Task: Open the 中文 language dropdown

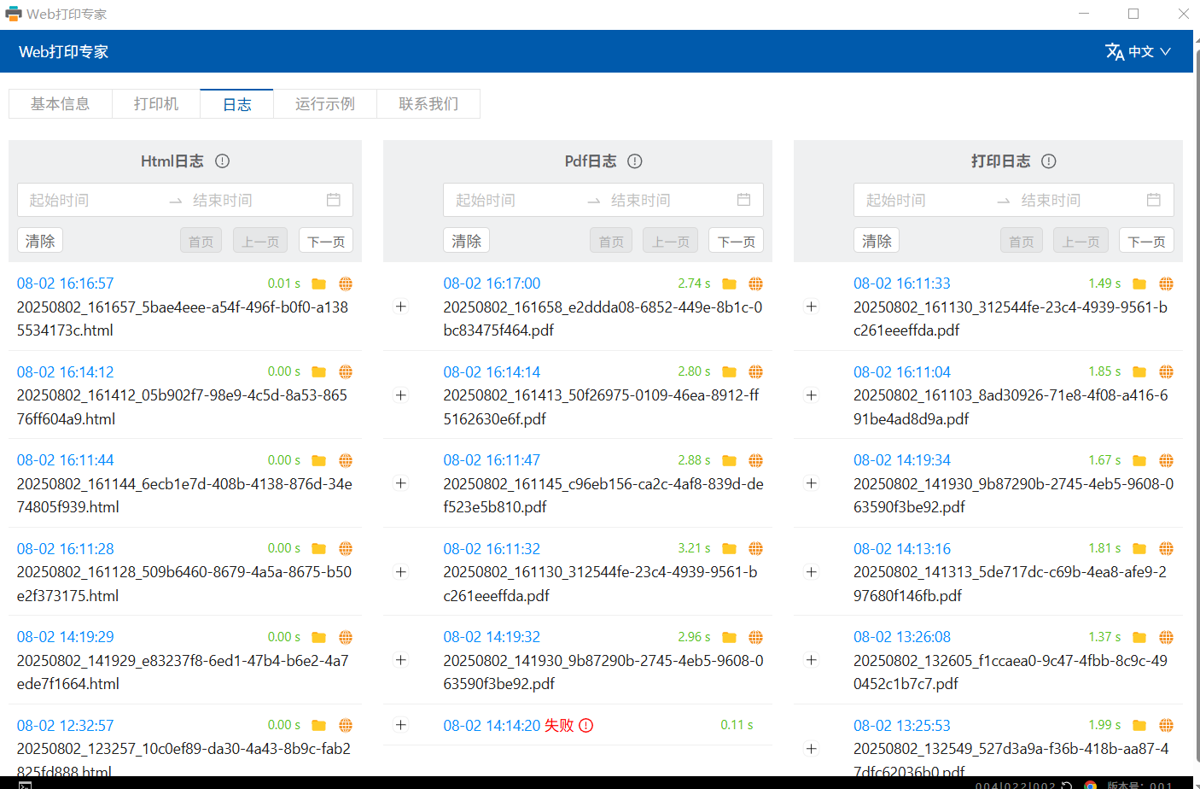Action: point(1138,52)
